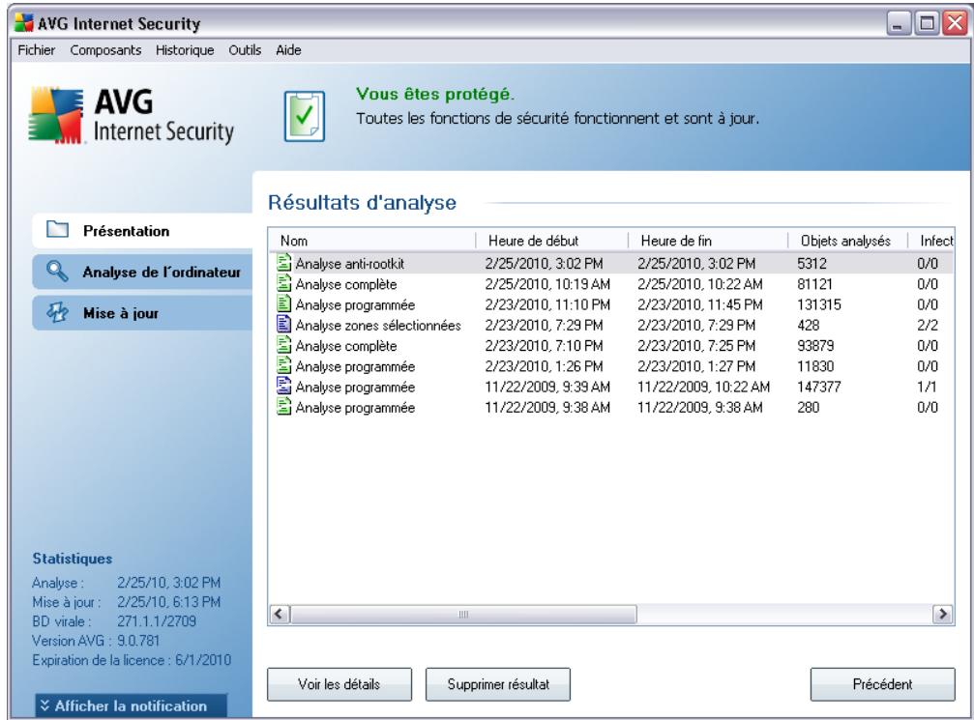
Task: Click the magnifier icon for Analyse de l'ordinateur
Action: pos(57,272)
